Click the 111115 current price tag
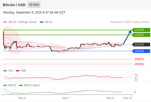 tap(141, 44)
